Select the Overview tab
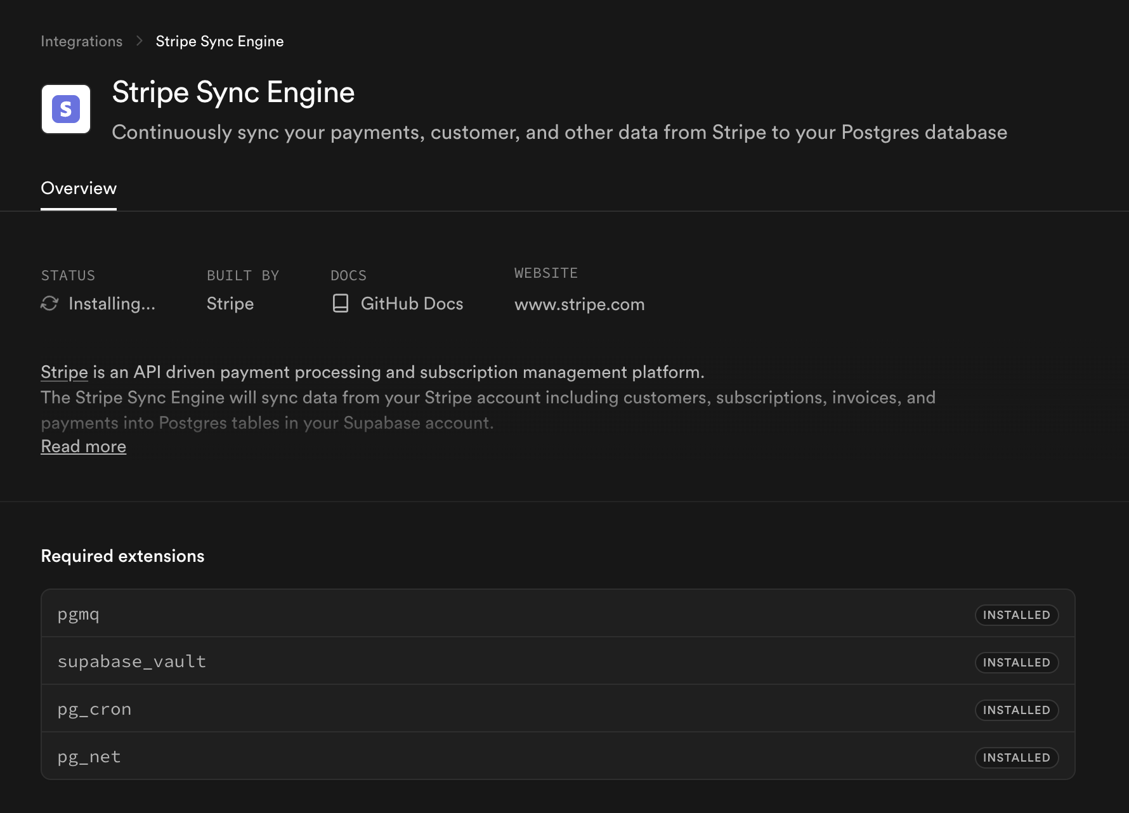Screen dimensions: 1129x813 pos(79,188)
